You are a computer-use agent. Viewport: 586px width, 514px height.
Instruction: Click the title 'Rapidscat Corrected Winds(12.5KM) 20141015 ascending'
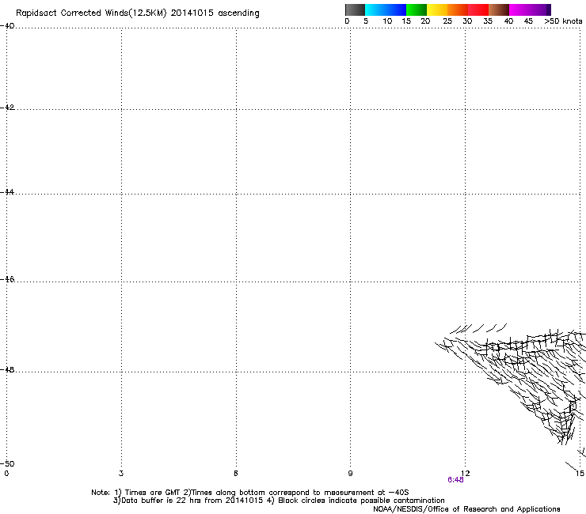click(138, 13)
